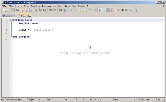
Task: Click the Zoom In toolbar icon
Action: click(70, 10)
